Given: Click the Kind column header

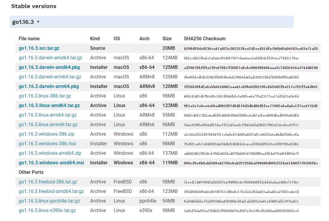Looking at the screenshot, I should tap(95, 38).
